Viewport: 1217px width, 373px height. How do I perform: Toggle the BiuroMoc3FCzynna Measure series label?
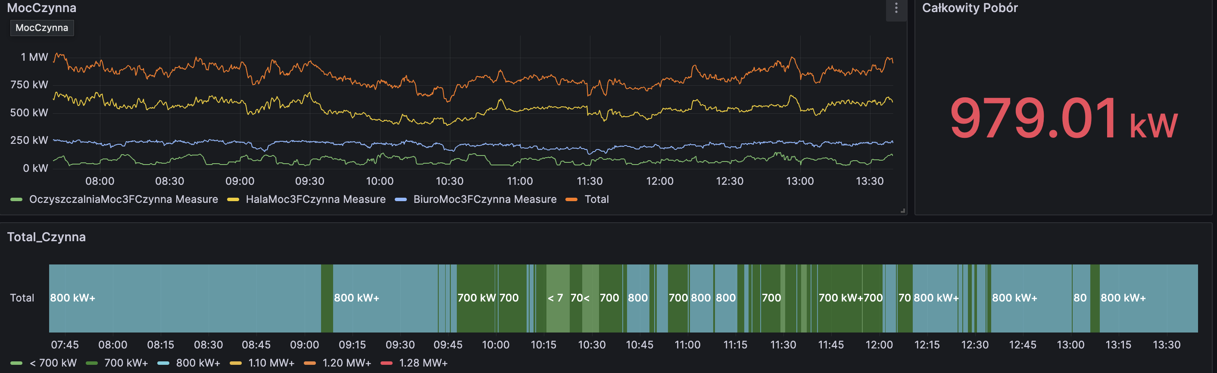[x=485, y=200]
